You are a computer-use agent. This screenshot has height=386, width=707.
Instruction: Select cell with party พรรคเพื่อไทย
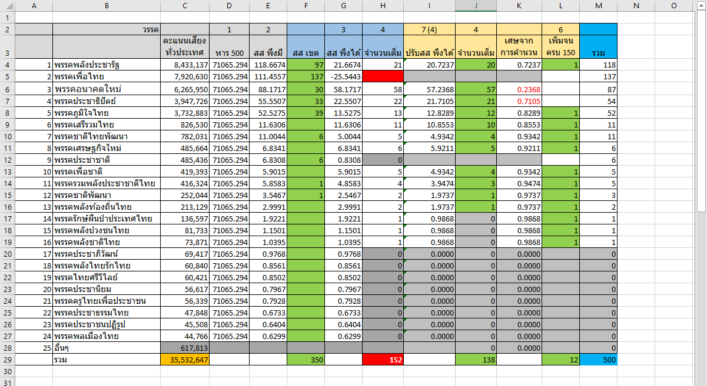click(107, 76)
